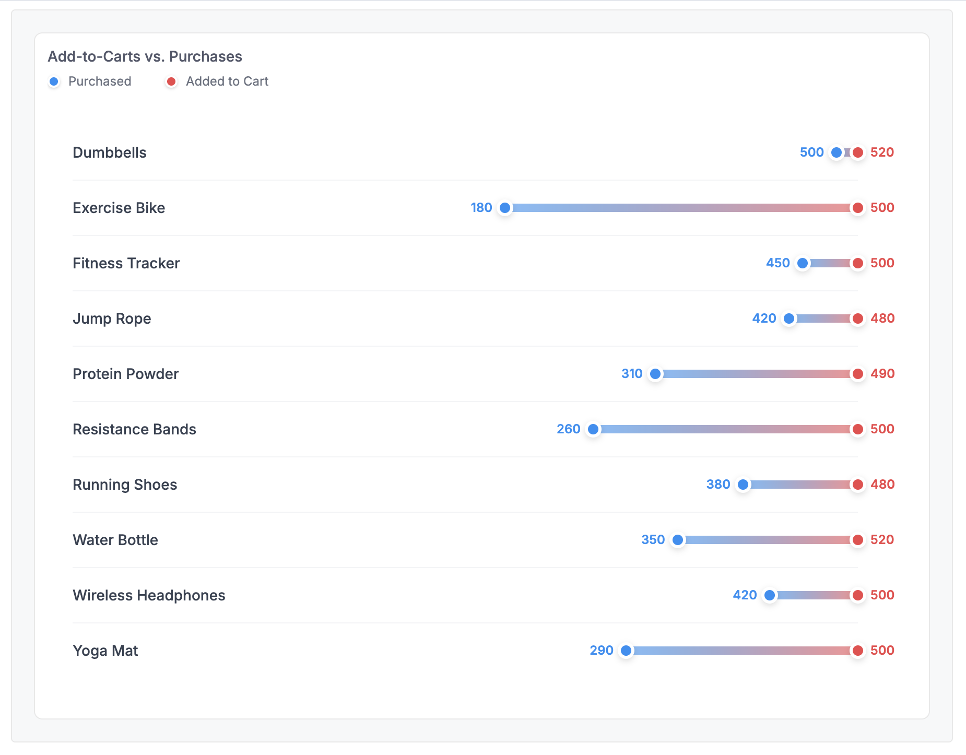Toggle the Purchased legend series
Image resolution: width=966 pixels, height=755 pixels.
(90, 81)
